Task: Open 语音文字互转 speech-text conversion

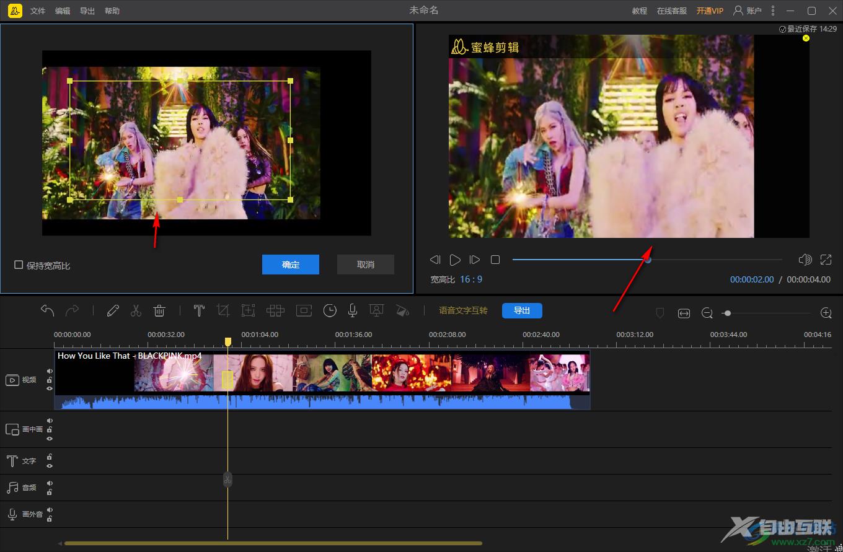Action: [463, 310]
